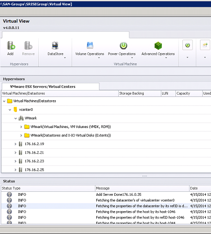Expand host 176.16.2.23
211x234 pixels.
pyautogui.click(x=15, y=161)
